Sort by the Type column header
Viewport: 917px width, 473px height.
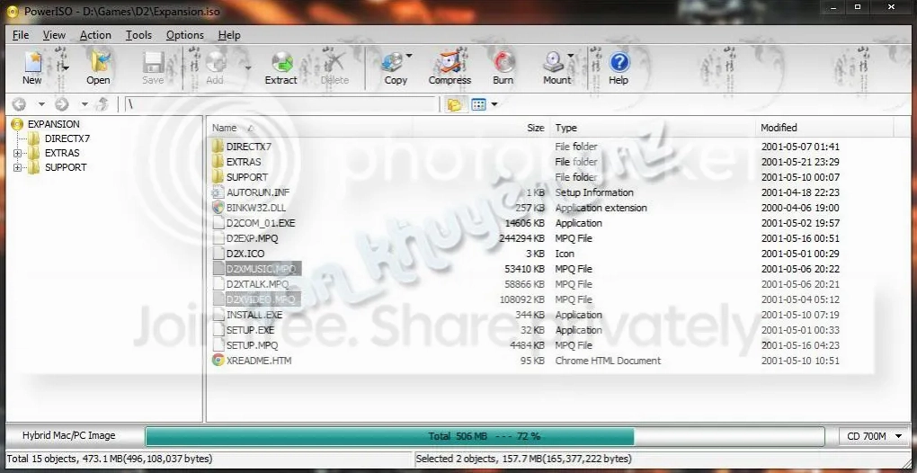click(653, 128)
